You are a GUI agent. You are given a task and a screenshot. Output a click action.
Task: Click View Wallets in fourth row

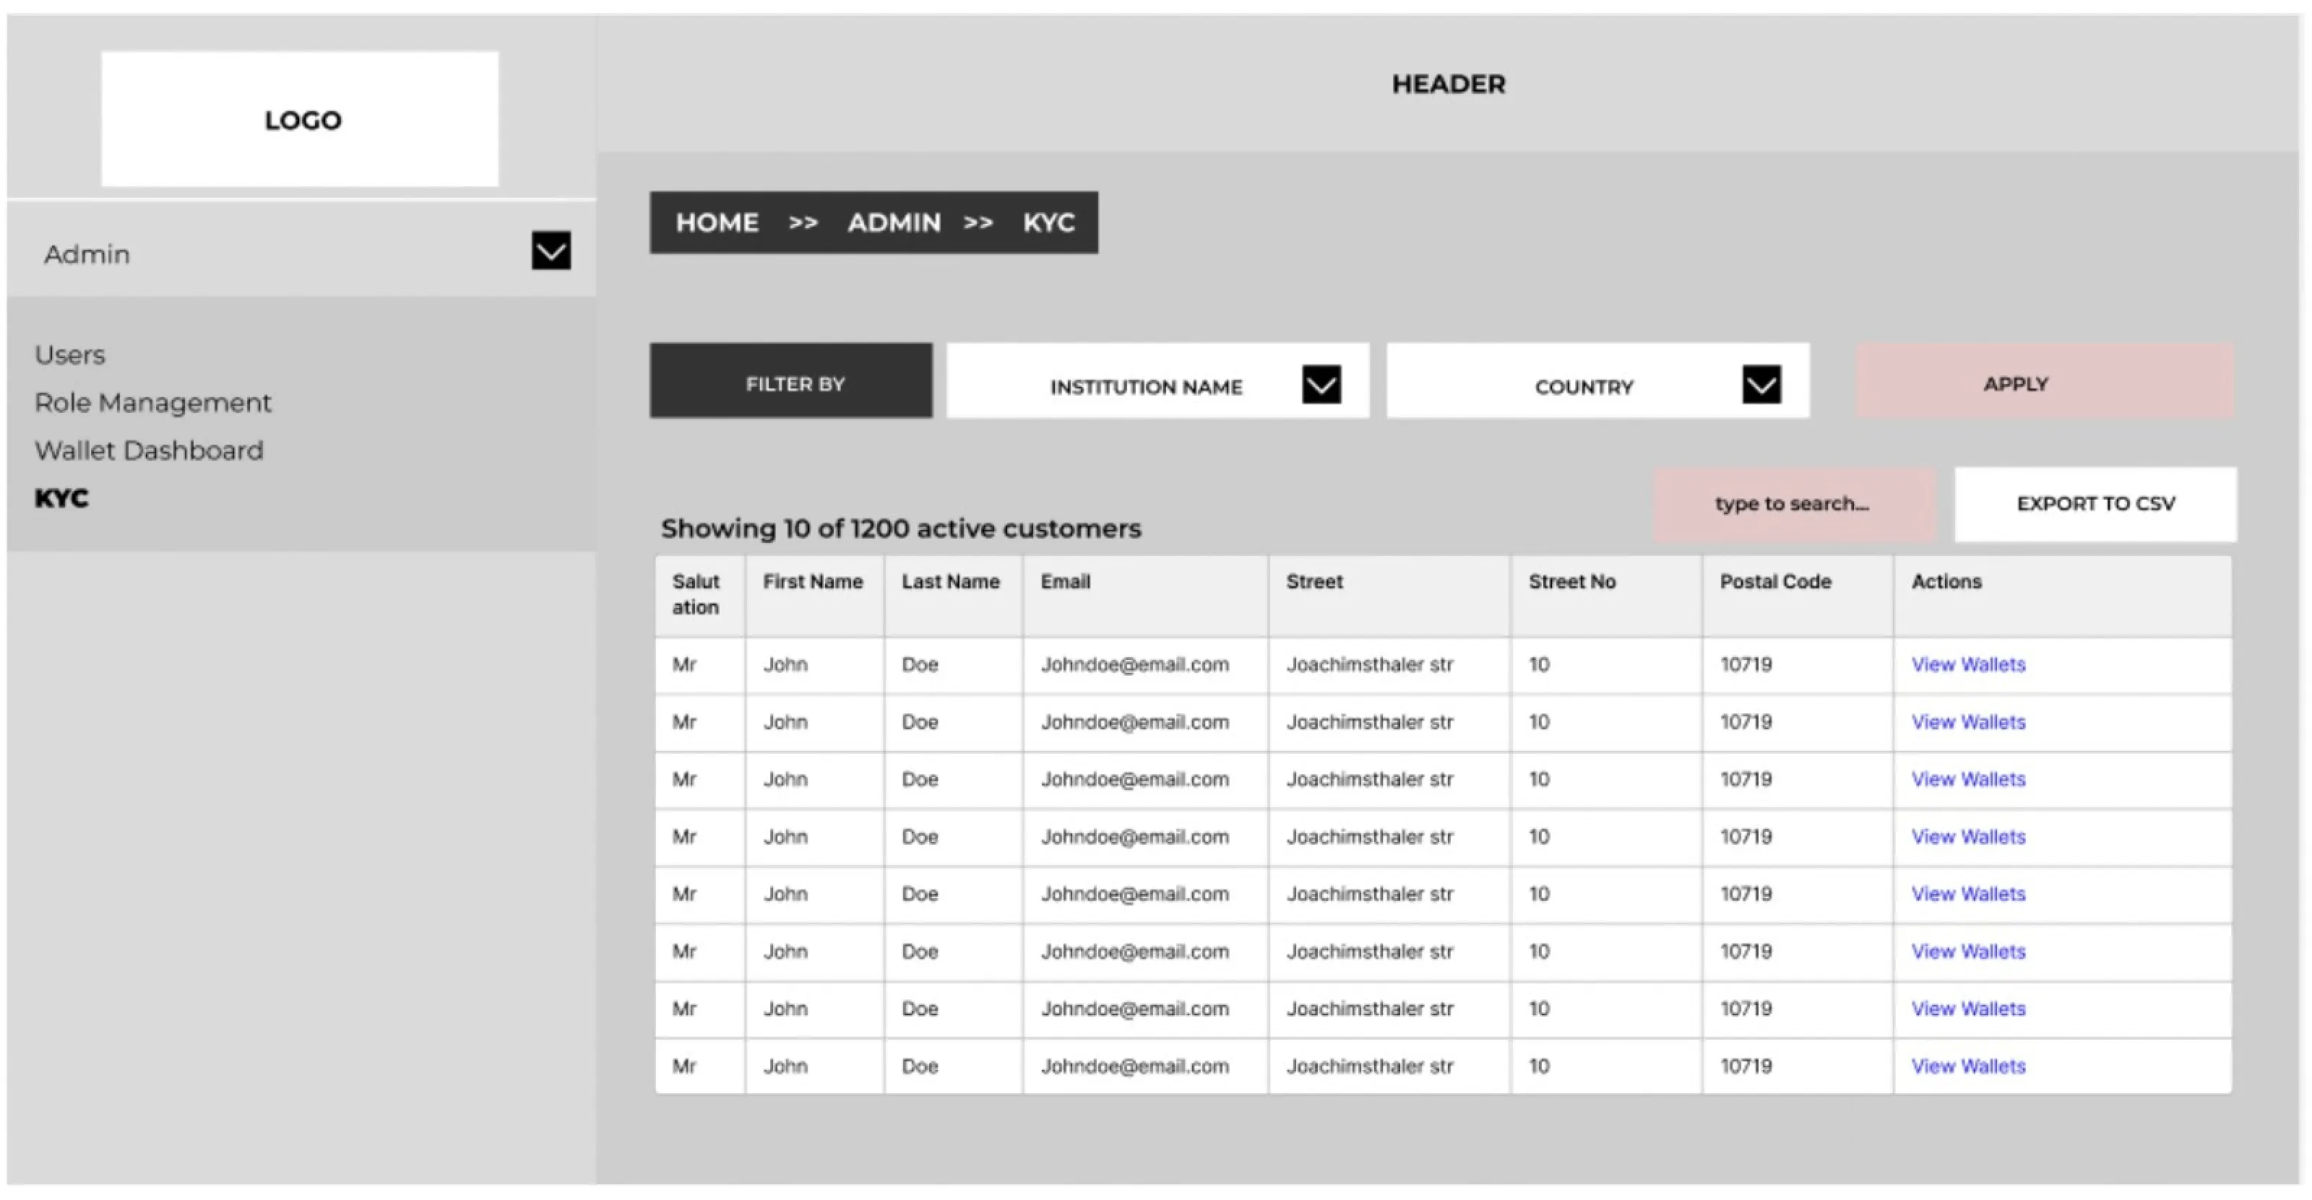[x=1967, y=837]
